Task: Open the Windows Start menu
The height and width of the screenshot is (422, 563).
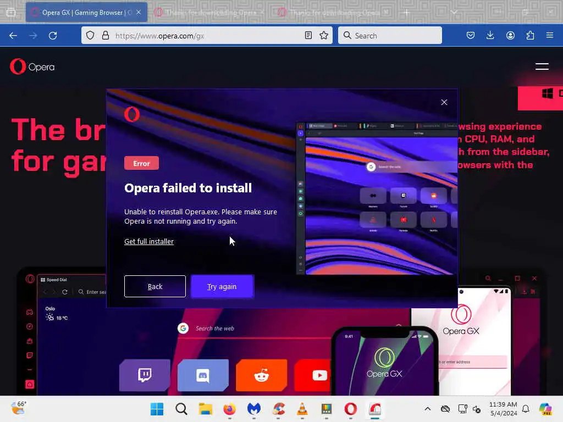Action: (157, 409)
